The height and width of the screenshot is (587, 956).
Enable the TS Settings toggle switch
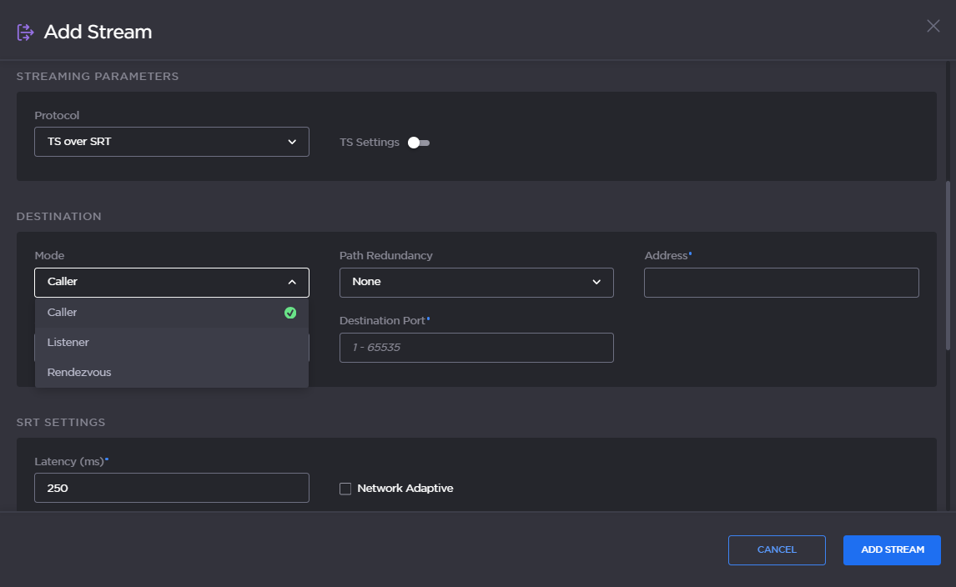coord(419,143)
